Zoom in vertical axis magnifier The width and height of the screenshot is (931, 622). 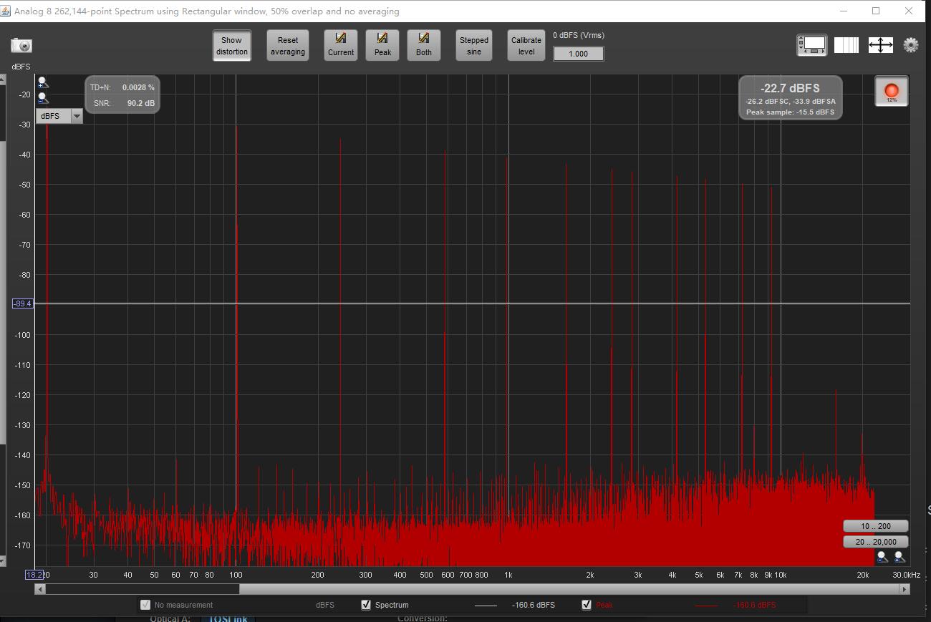click(43, 83)
